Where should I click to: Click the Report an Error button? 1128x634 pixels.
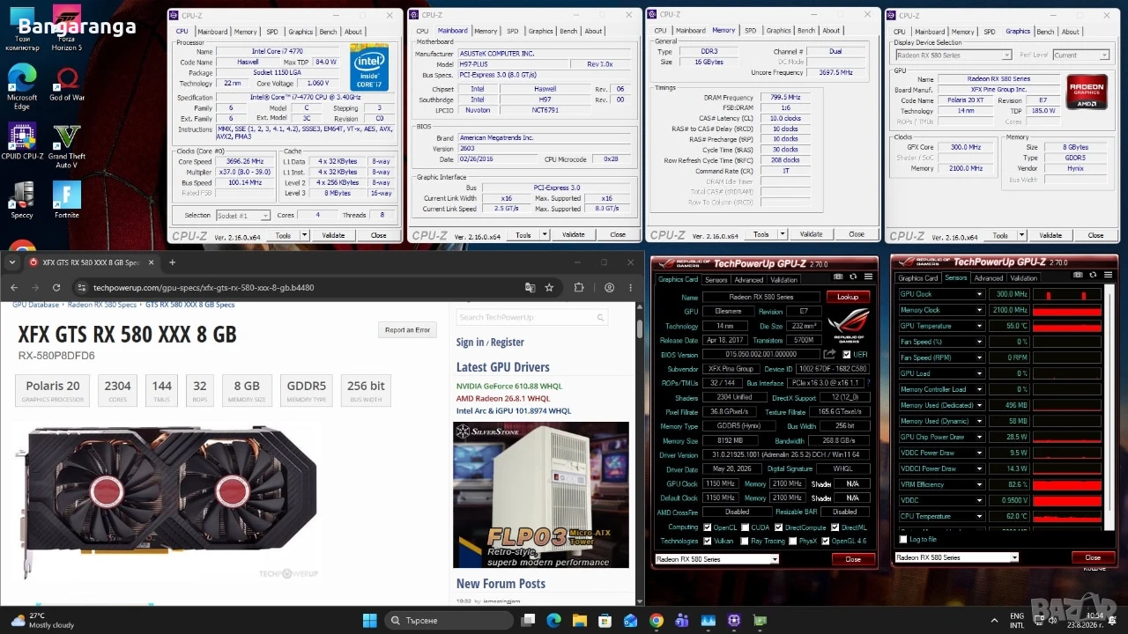pyautogui.click(x=407, y=330)
